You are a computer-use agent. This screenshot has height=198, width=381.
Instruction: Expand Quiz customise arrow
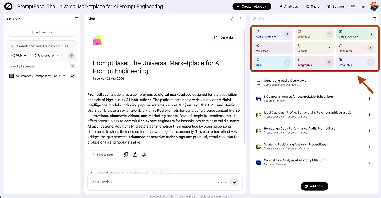pos(288,62)
